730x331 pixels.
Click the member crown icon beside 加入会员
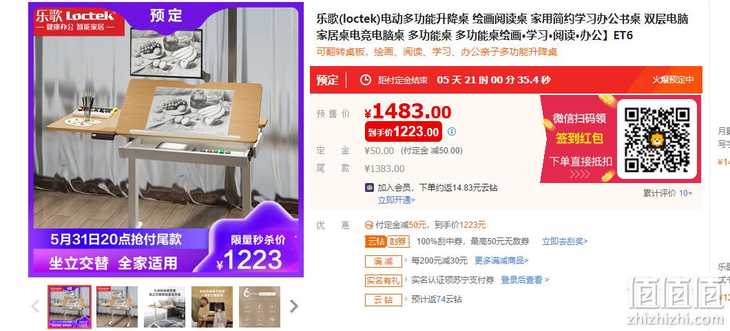pos(369,188)
